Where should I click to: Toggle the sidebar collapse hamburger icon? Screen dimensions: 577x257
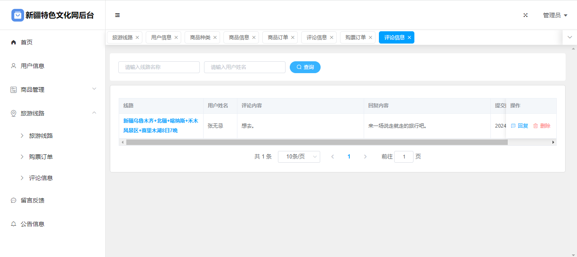tap(117, 15)
